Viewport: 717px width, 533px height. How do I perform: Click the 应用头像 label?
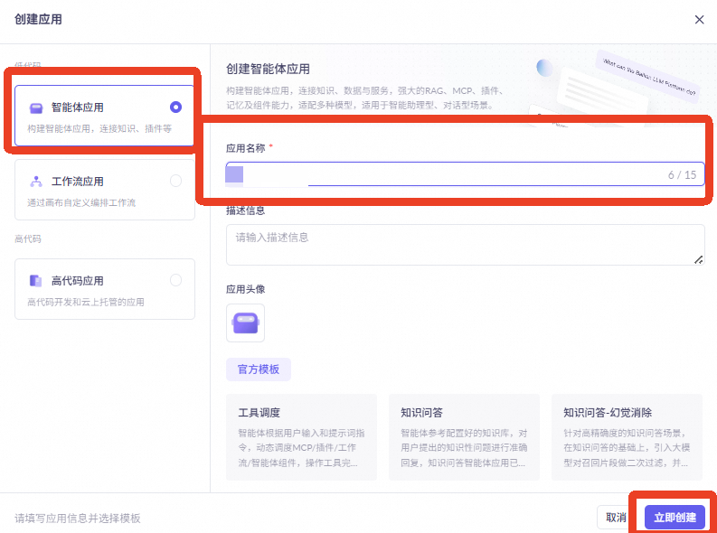coord(246,289)
